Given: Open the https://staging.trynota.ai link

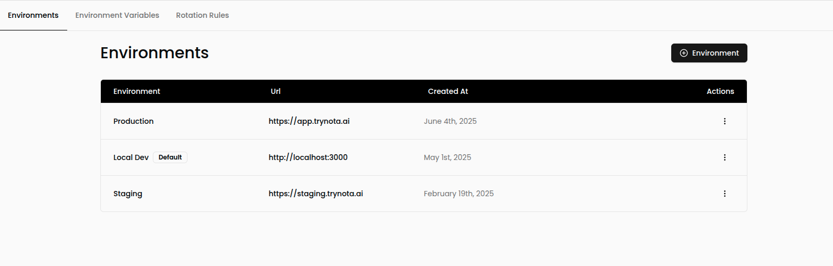Looking at the screenshot, I should (316, 194).
